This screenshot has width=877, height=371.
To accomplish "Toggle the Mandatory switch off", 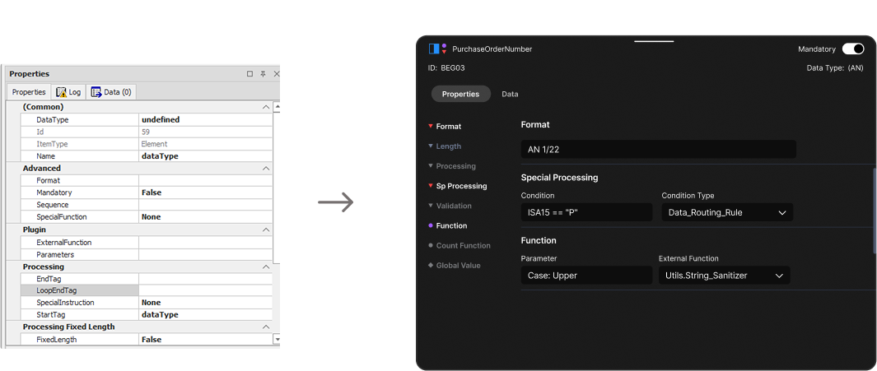I will (853, 49).
